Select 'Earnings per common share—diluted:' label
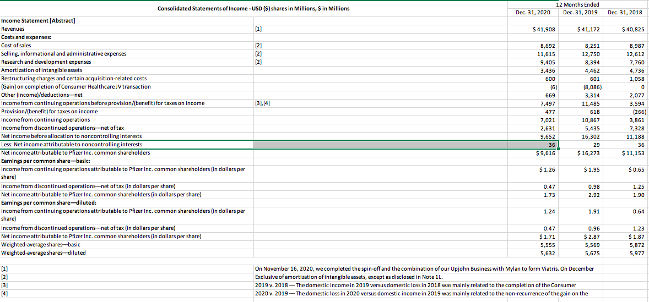The height and width of the screenshot is (302, 649). (x=48, y=202)
